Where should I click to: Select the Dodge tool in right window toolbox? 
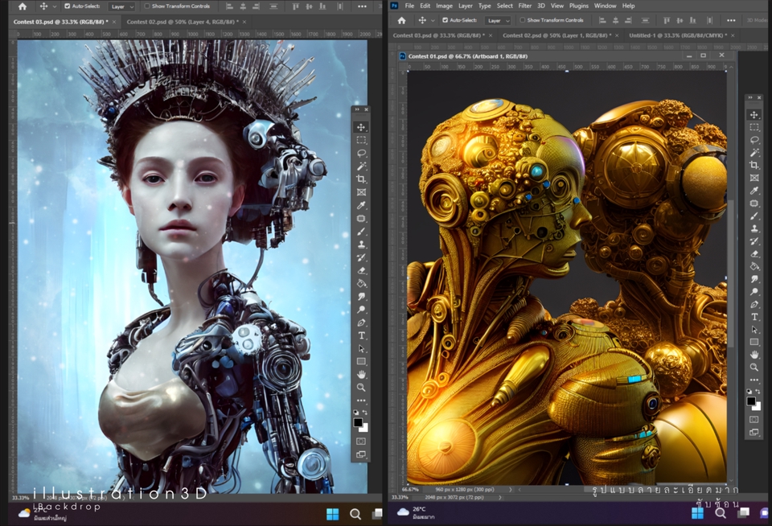(x=754, y=292)
